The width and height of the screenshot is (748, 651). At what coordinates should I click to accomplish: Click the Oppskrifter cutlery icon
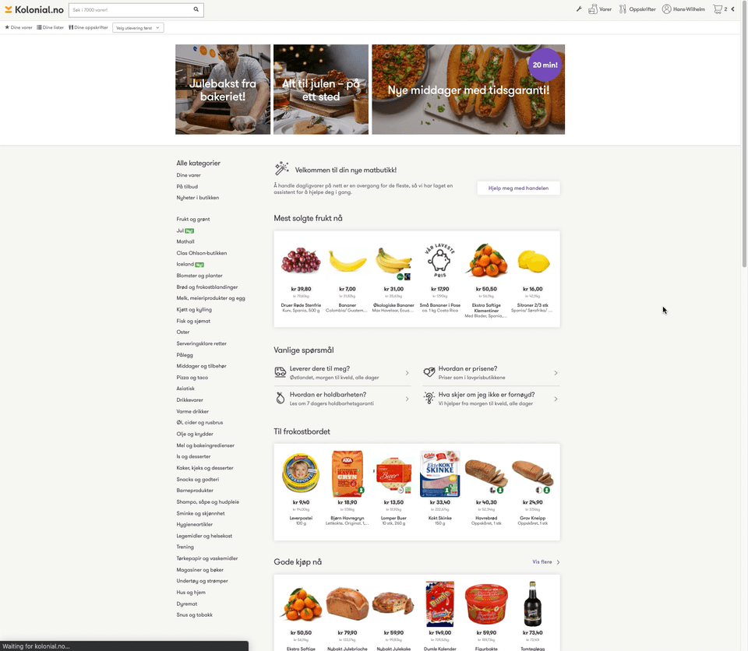point(623,9)
